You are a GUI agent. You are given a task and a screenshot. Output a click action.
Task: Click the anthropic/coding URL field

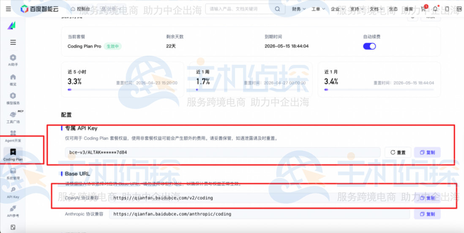click(x=259, y=214)
